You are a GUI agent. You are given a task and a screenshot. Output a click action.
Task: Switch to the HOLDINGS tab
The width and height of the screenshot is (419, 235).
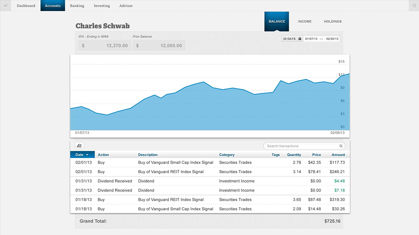[333, 21]
